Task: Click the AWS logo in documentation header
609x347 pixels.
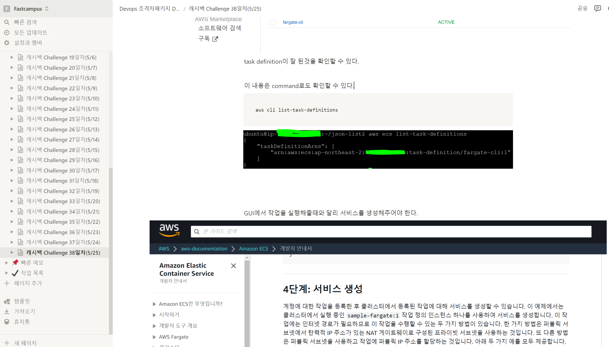Action: click(169, 230)
